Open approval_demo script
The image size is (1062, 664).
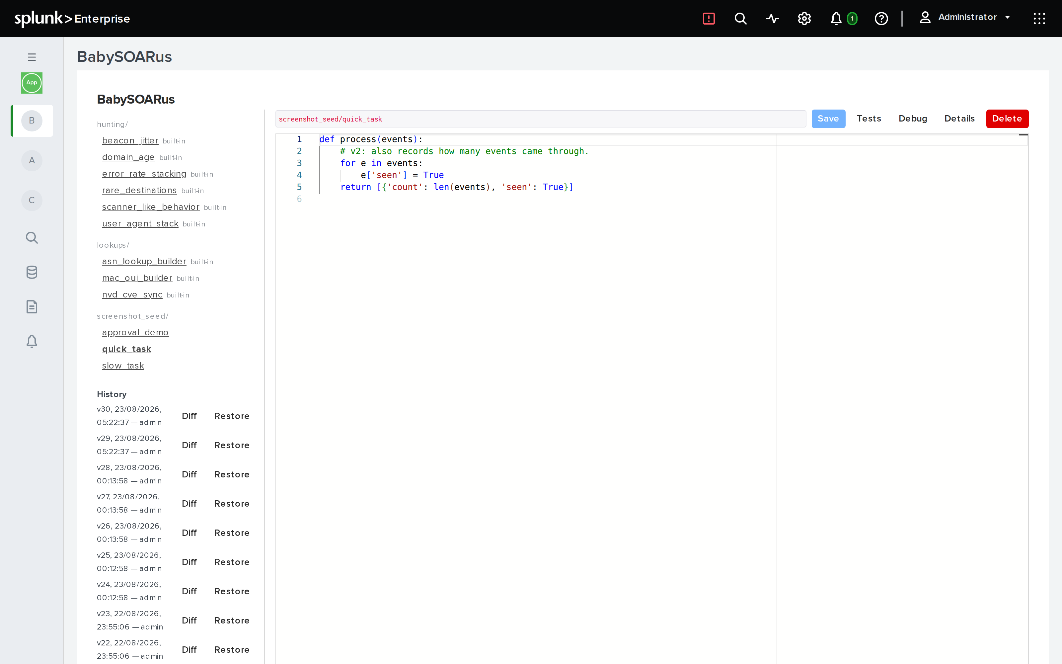coord(135,333)
